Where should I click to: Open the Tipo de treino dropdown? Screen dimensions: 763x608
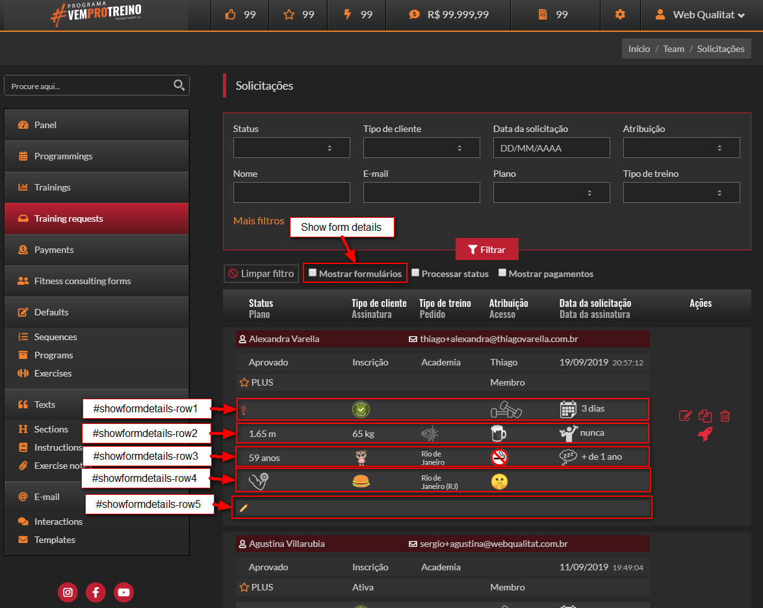pos(681,192)
